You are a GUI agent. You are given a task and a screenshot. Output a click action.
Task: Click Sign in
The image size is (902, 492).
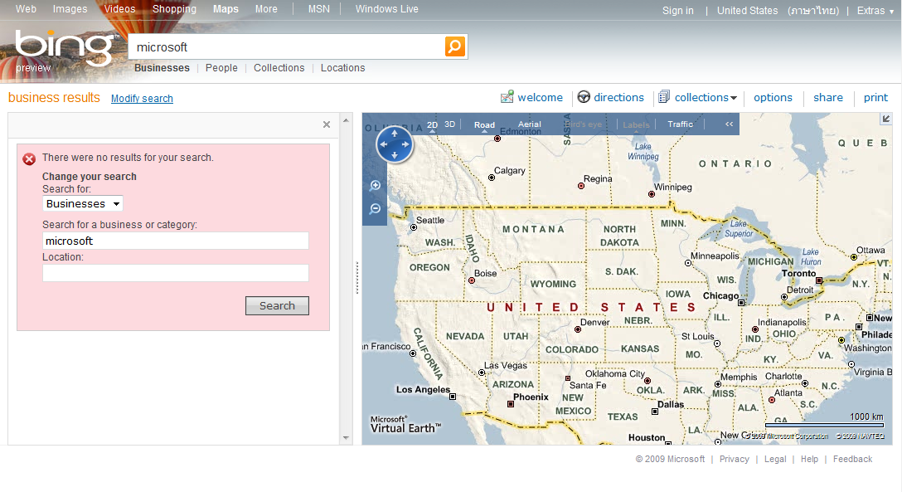[677, 10]
